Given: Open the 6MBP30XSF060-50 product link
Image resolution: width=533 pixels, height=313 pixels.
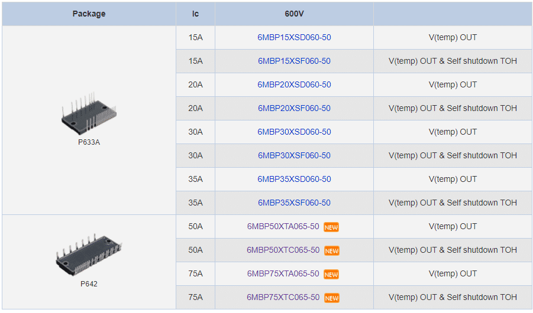Looking at the screenshot, I should tap(294, 155).
